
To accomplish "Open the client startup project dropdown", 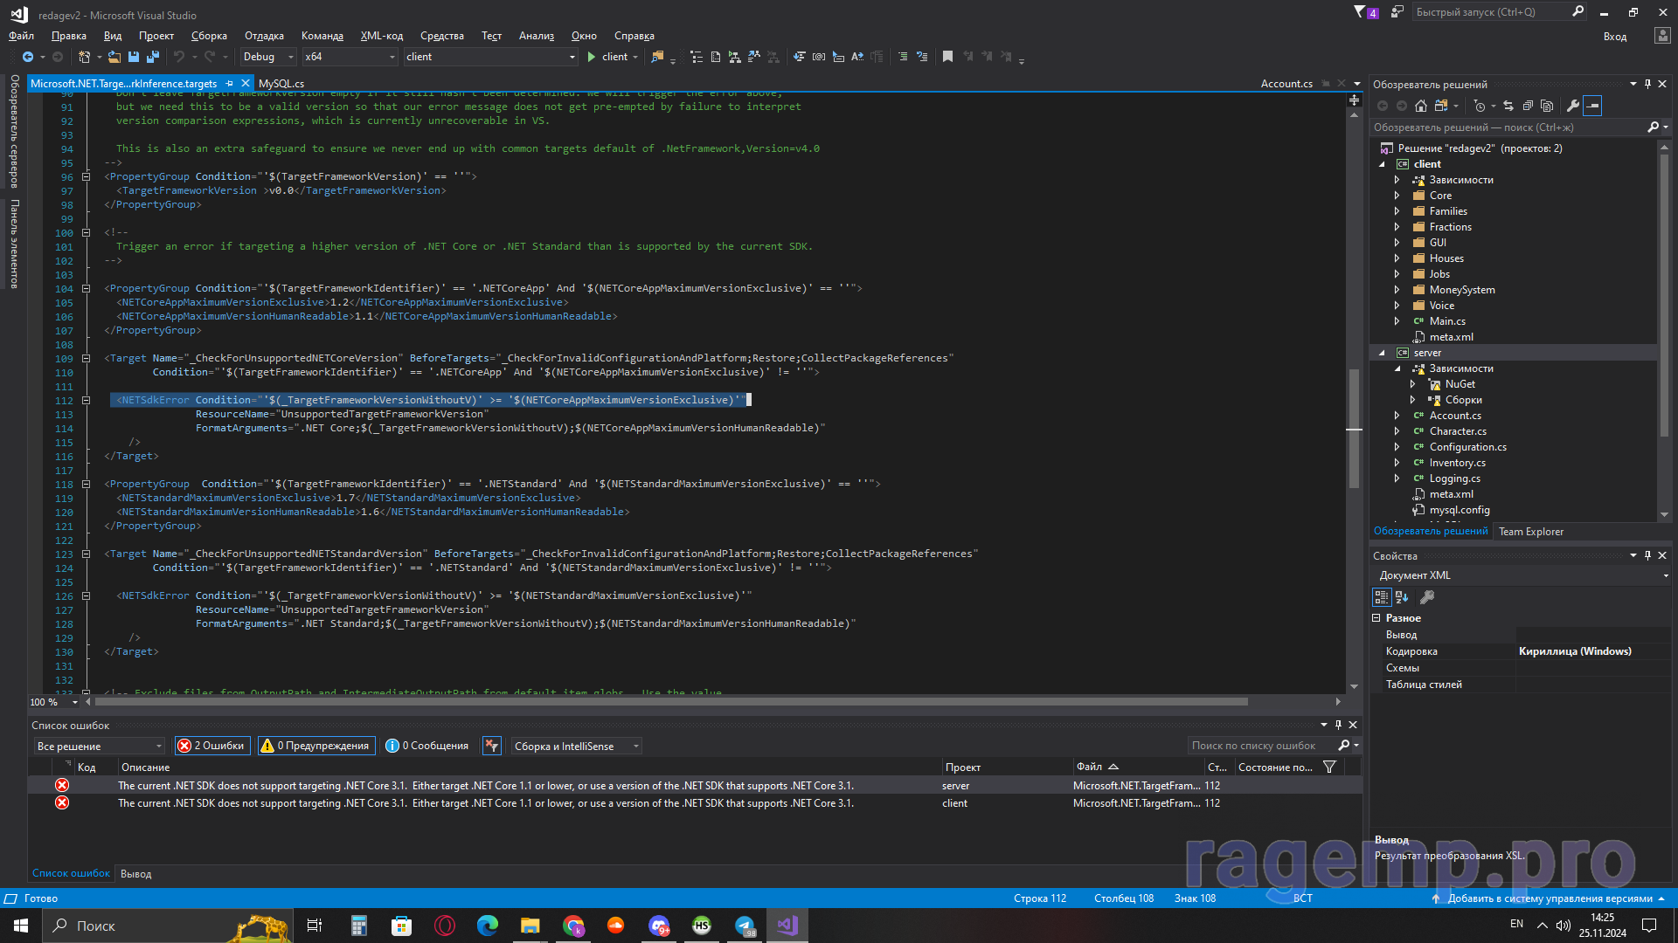I will tap(490, 57).
